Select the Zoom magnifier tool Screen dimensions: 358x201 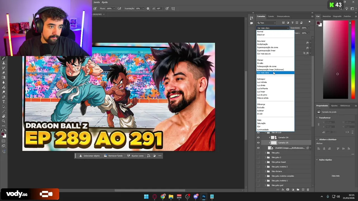[x=4, y=121]
